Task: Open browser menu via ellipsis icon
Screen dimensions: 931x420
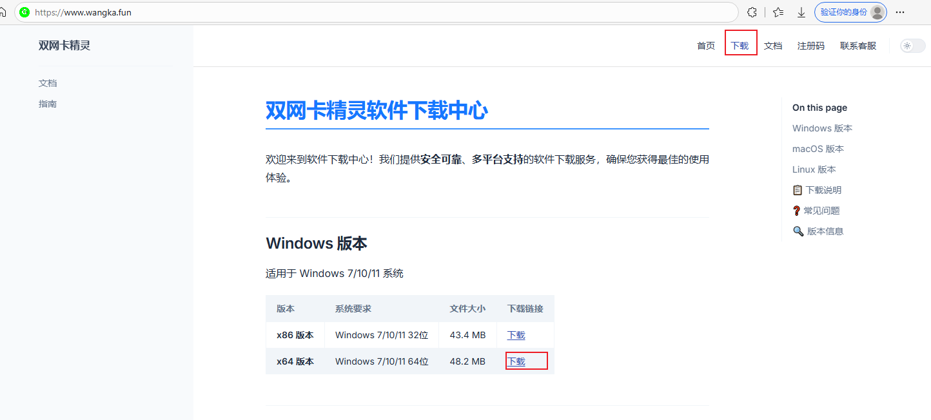Action: coord(901,12)
